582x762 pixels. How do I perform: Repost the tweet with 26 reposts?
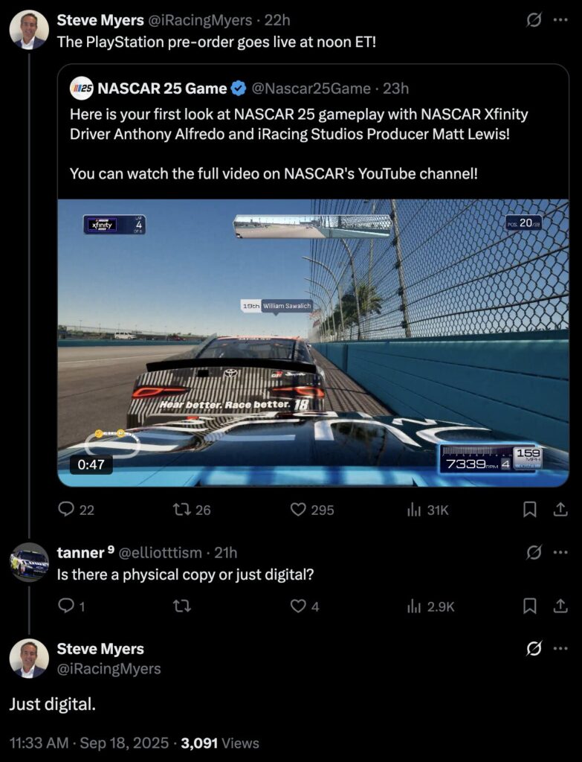192,509
